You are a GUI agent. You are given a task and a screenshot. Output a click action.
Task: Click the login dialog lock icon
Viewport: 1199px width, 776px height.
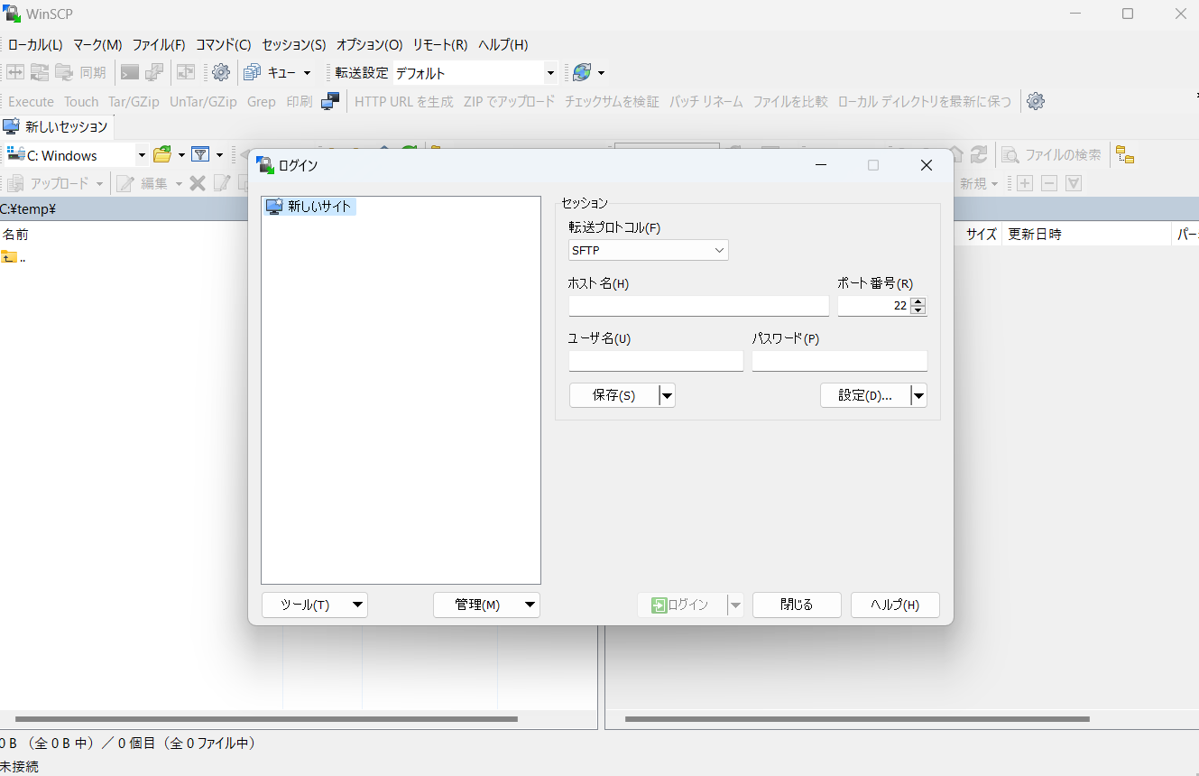[264, 164]
